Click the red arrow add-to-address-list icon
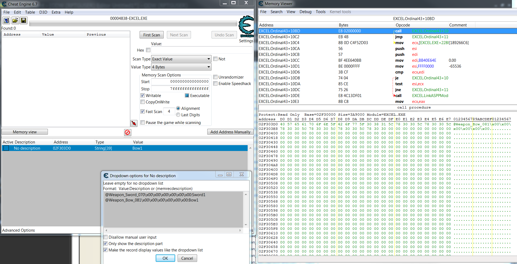Image resolution: width=517 pixels, height=264 pixels. [x=134, y=123]
